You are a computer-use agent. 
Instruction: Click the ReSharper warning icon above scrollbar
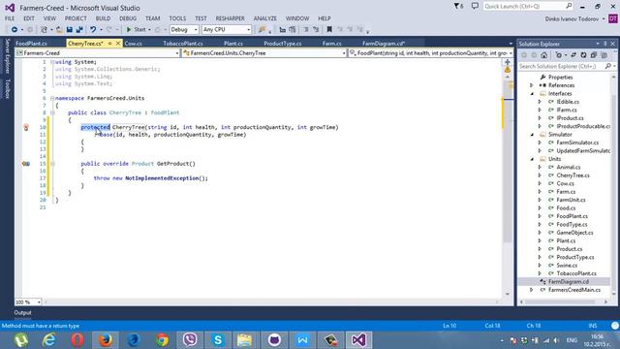(508, 70)
